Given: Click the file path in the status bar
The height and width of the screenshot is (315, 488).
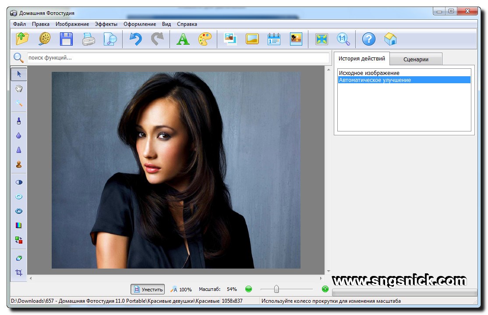Looking at the screenshot, I should coord(115,301).
